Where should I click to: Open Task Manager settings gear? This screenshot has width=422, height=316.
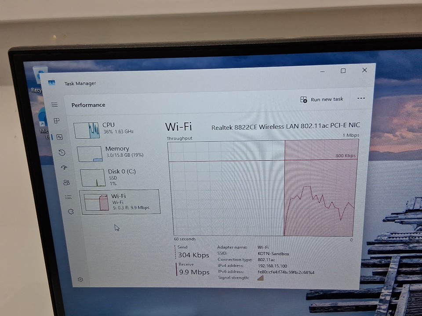click(x=80, y=280)
